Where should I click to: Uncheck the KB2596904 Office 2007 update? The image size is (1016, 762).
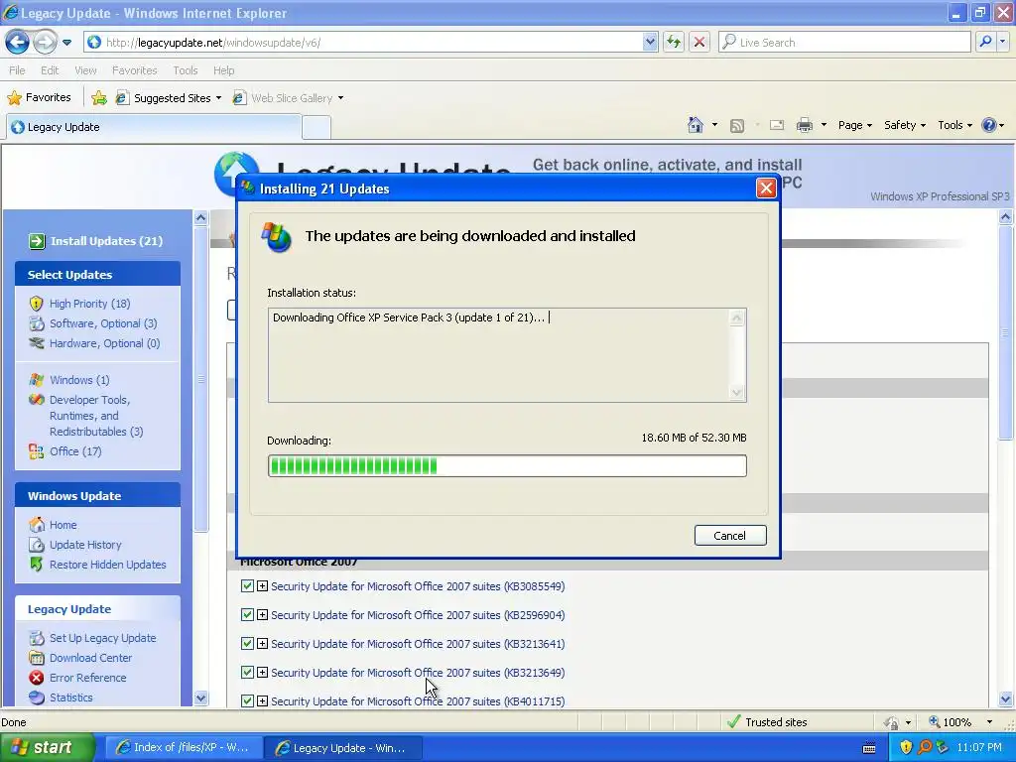click(247, 614)
